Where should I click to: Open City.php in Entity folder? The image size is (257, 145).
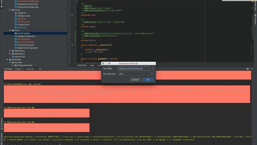point(21,19)
